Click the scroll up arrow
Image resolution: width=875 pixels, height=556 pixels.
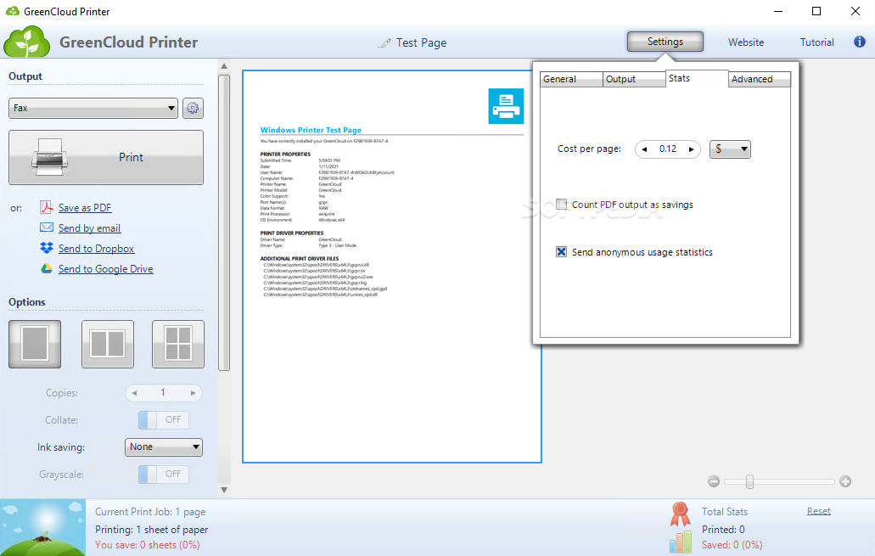point(224,66)
